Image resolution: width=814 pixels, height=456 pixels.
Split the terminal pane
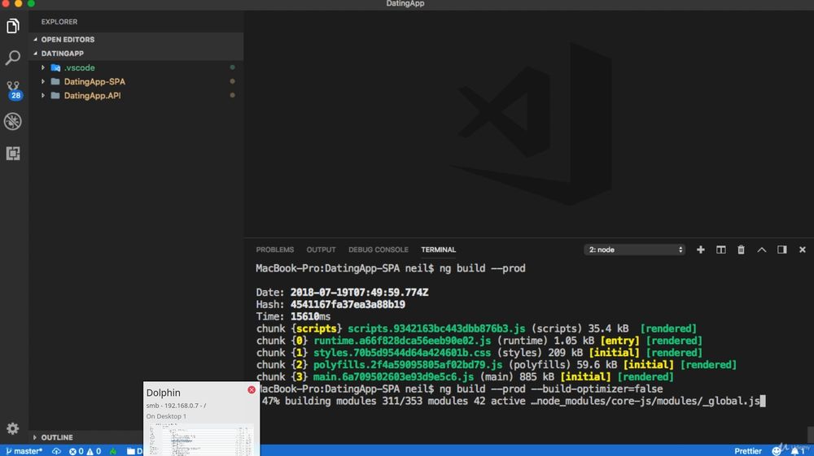click(720, 250)
